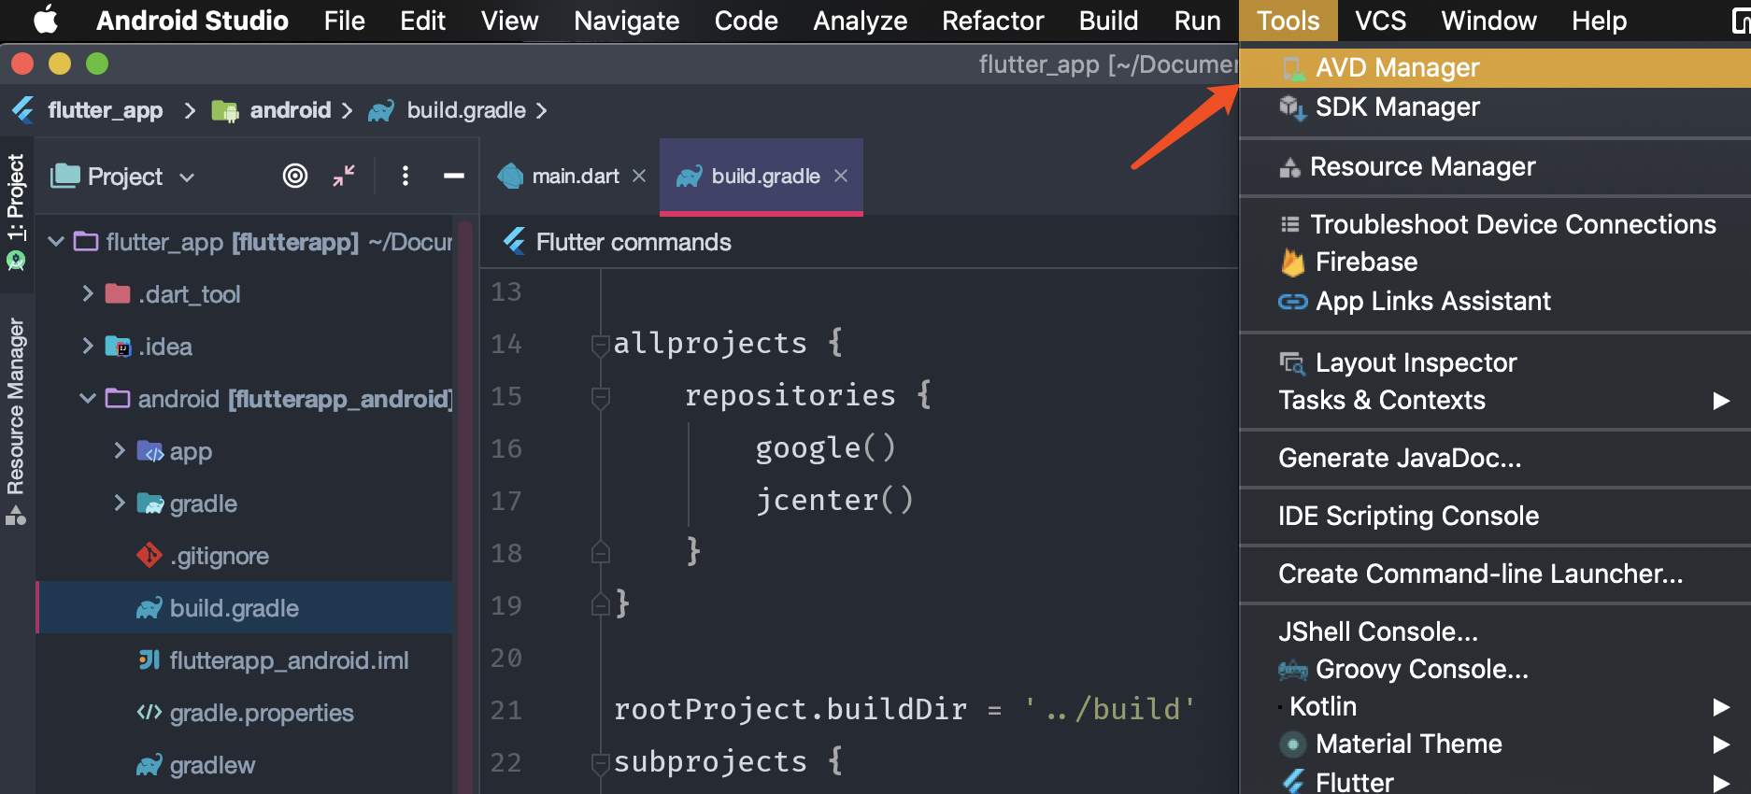
Task: Select Generate JavaDoc...
Action: pos(1495,458)
